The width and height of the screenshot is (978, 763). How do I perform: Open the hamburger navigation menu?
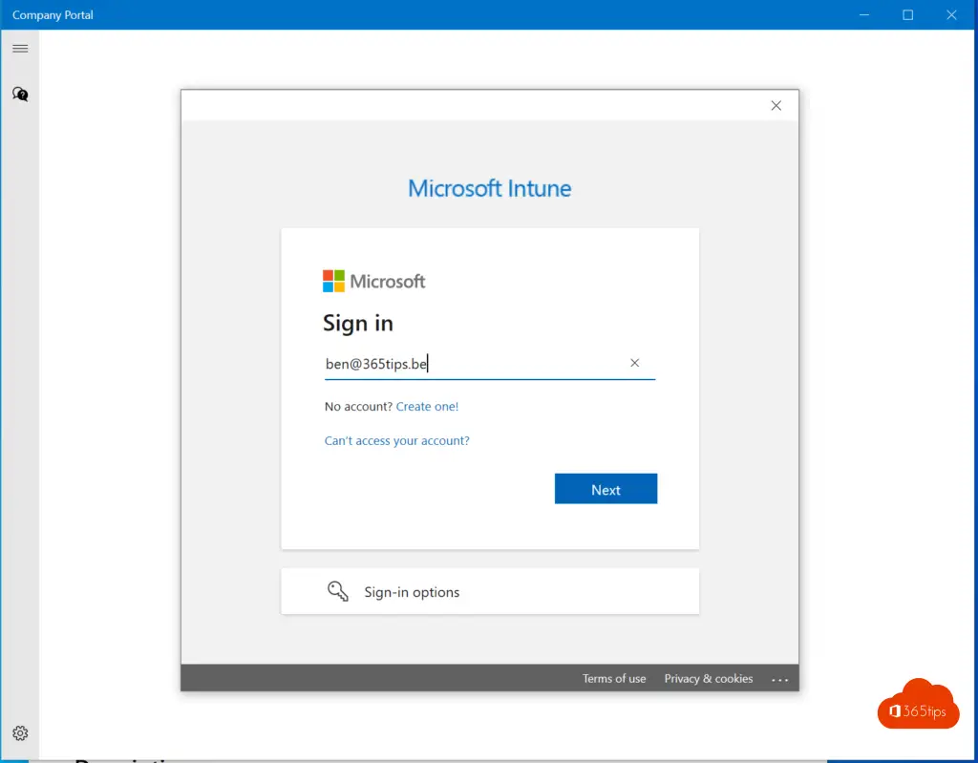[20, 49]
